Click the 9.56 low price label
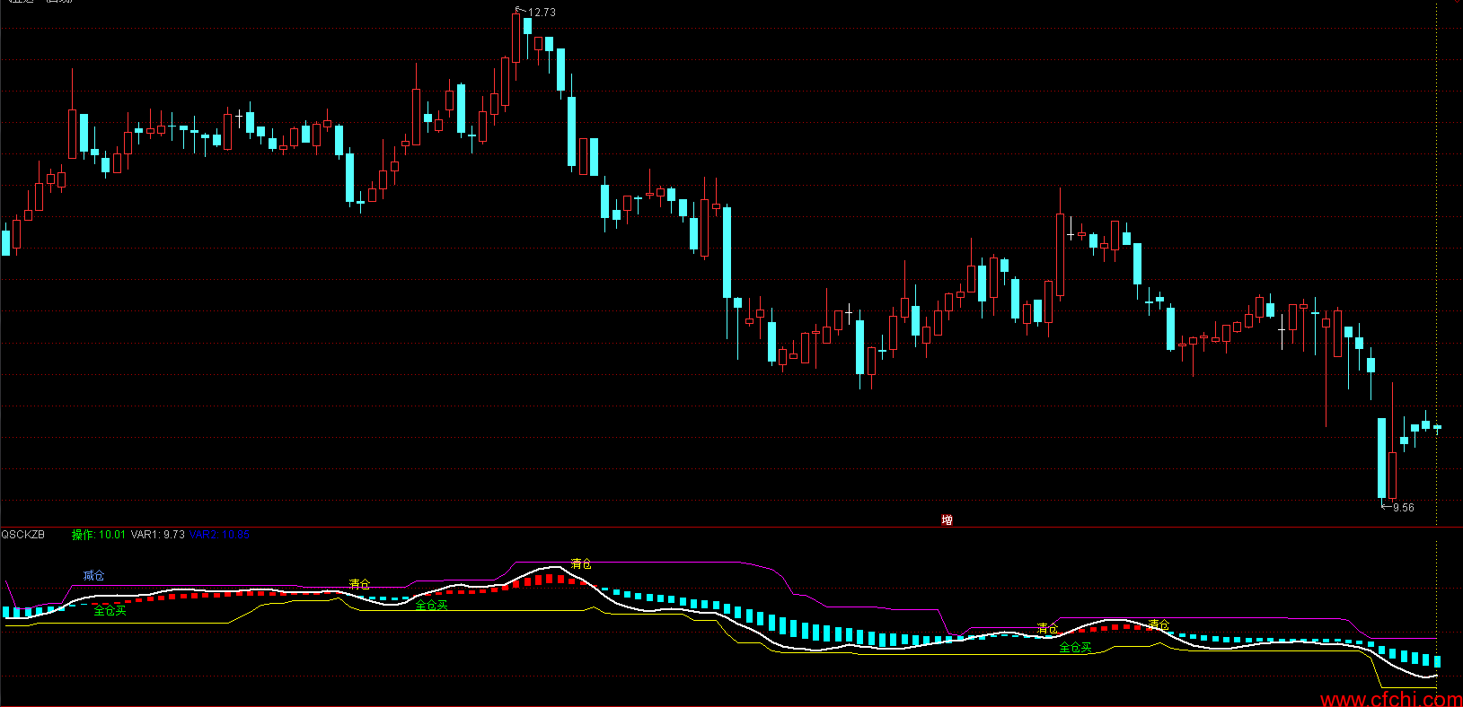The width and height of the screenshot is (1463, 707). click(1403, 508)
